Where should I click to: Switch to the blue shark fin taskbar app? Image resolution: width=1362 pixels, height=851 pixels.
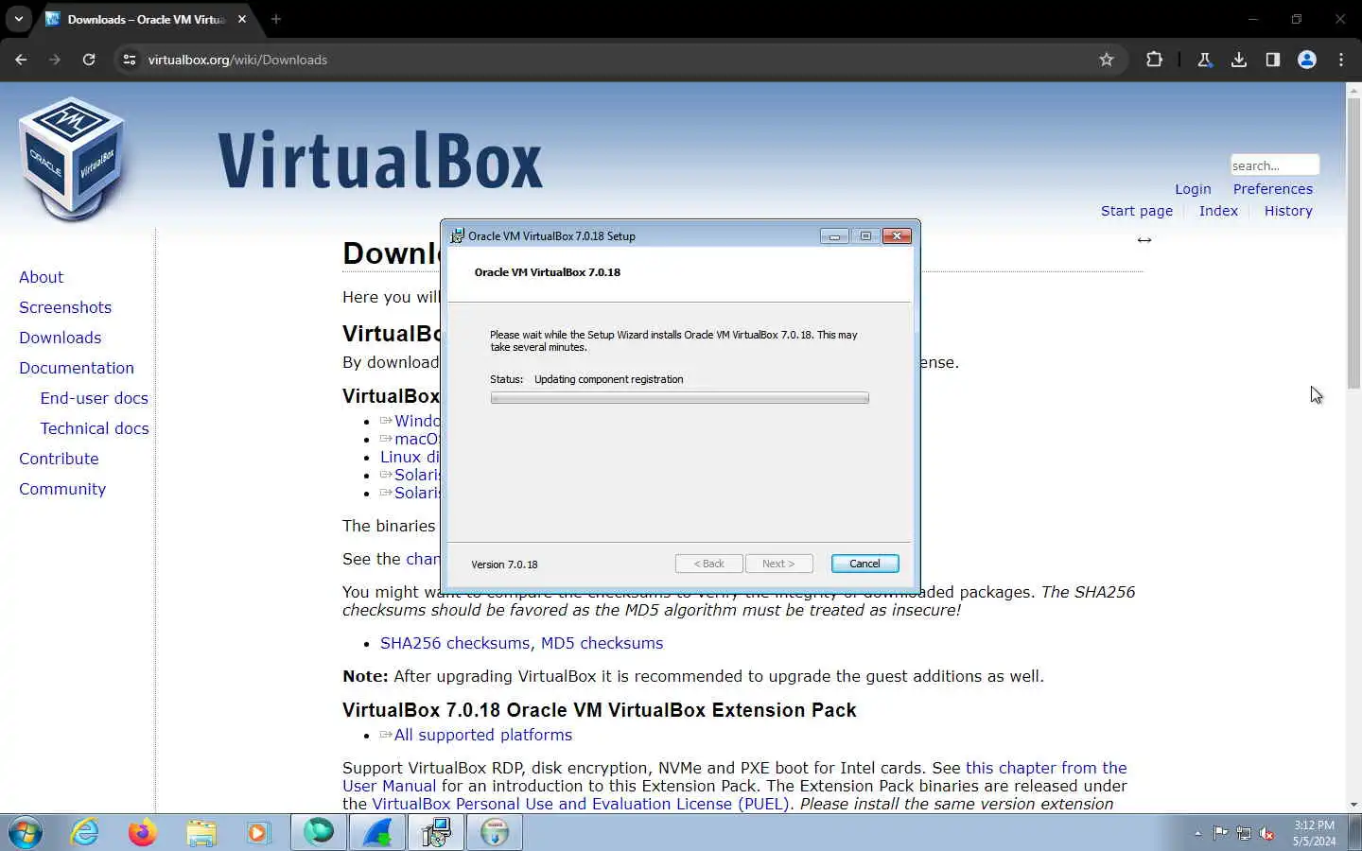click(x=377, y=832)
